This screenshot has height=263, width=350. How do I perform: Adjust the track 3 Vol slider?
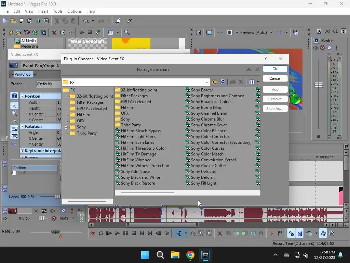click(42, 218)
